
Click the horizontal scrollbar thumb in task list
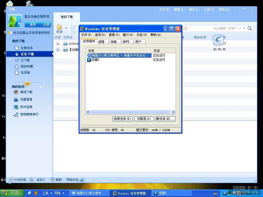click(130, 112)
